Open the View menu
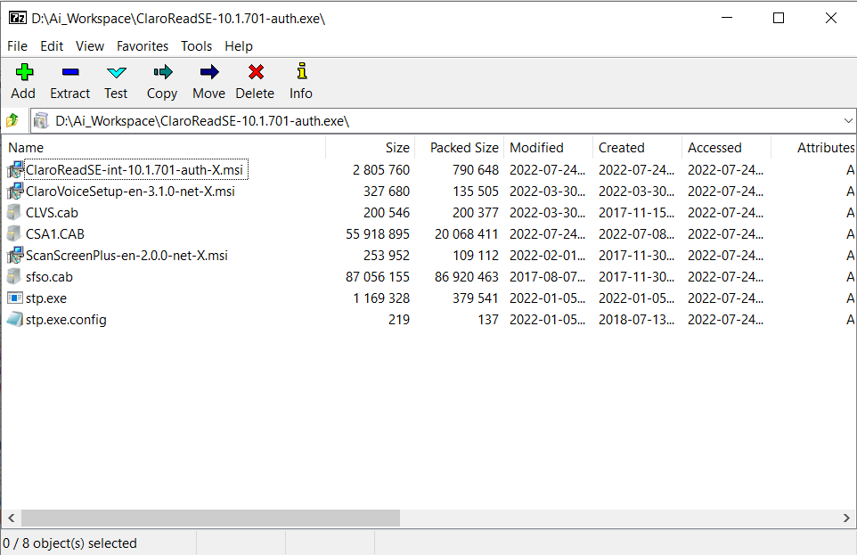 tap(90, 45)
